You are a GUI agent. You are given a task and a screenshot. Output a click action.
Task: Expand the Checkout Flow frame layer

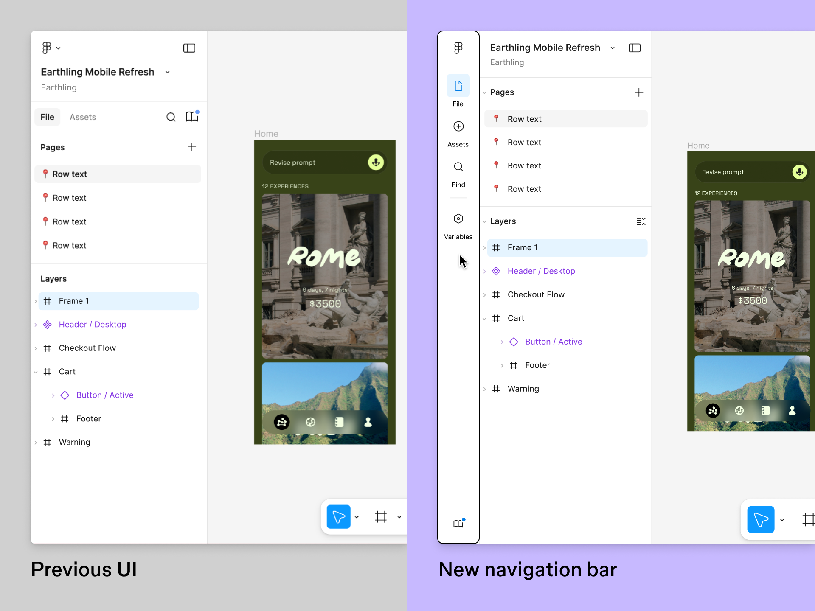pyautogui.click(x=485, y=294)
